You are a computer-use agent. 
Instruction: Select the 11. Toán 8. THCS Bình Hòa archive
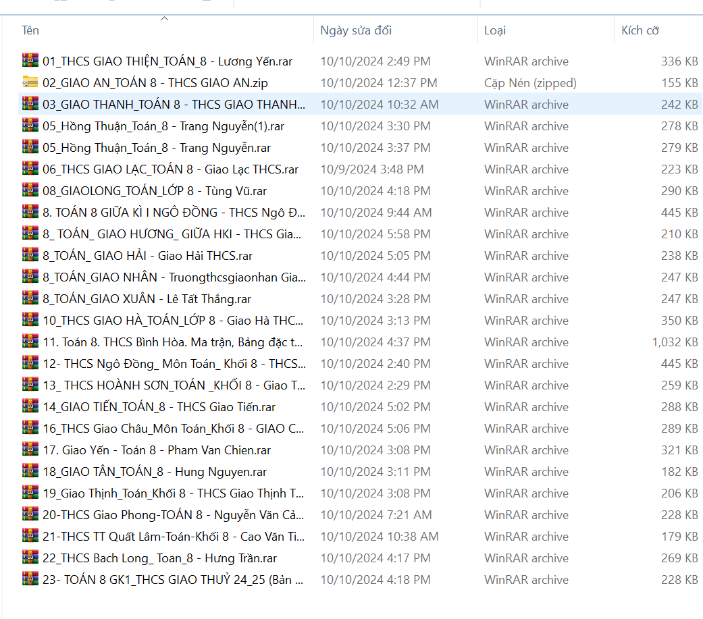172,342
